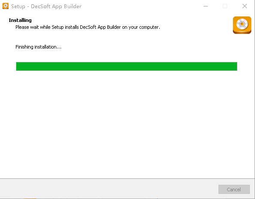Click the word 'computer' in the description
Screen dimensions: 255x199
pos(149,27)
